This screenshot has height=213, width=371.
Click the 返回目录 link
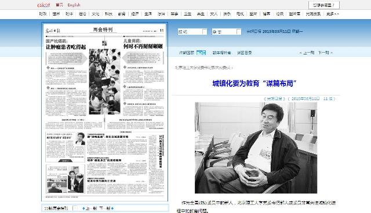pyautogui.click(x=244, y=53)
